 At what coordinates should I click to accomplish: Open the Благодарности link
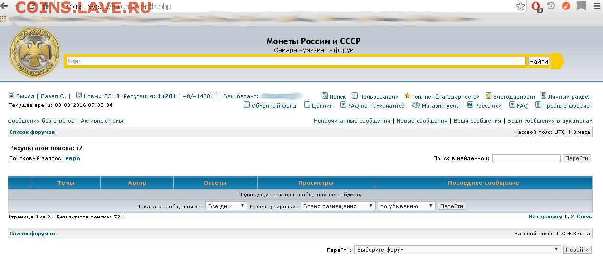point(514,97)
